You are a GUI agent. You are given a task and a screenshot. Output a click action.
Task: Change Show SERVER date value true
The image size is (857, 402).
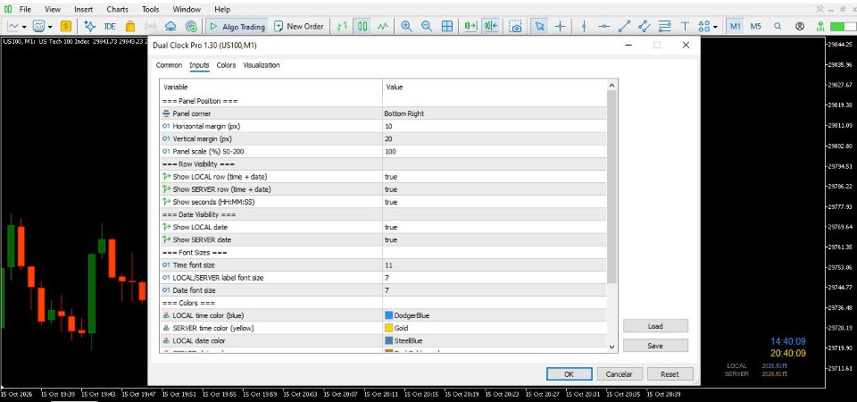pyautogui.click(x=495, y=239)
